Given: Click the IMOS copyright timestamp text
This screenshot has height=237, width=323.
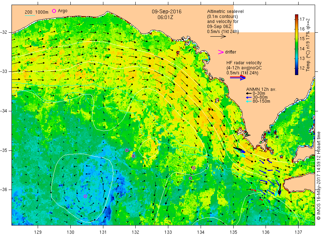Looking at the screenshot, I should (319, 176).
